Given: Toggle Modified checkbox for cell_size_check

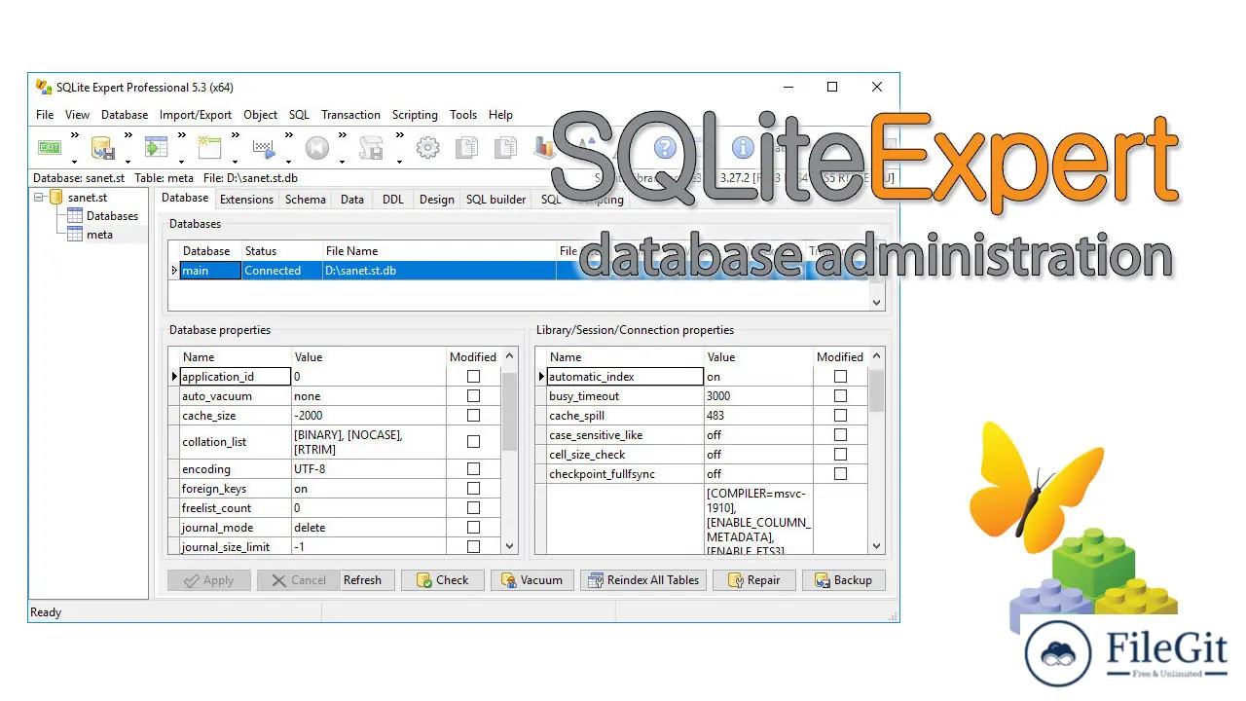Looking at the screenshot, I should [840, 454].
